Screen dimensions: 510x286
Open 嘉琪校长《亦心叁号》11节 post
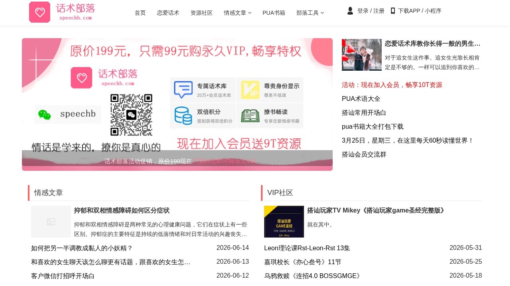coord(303,262)
